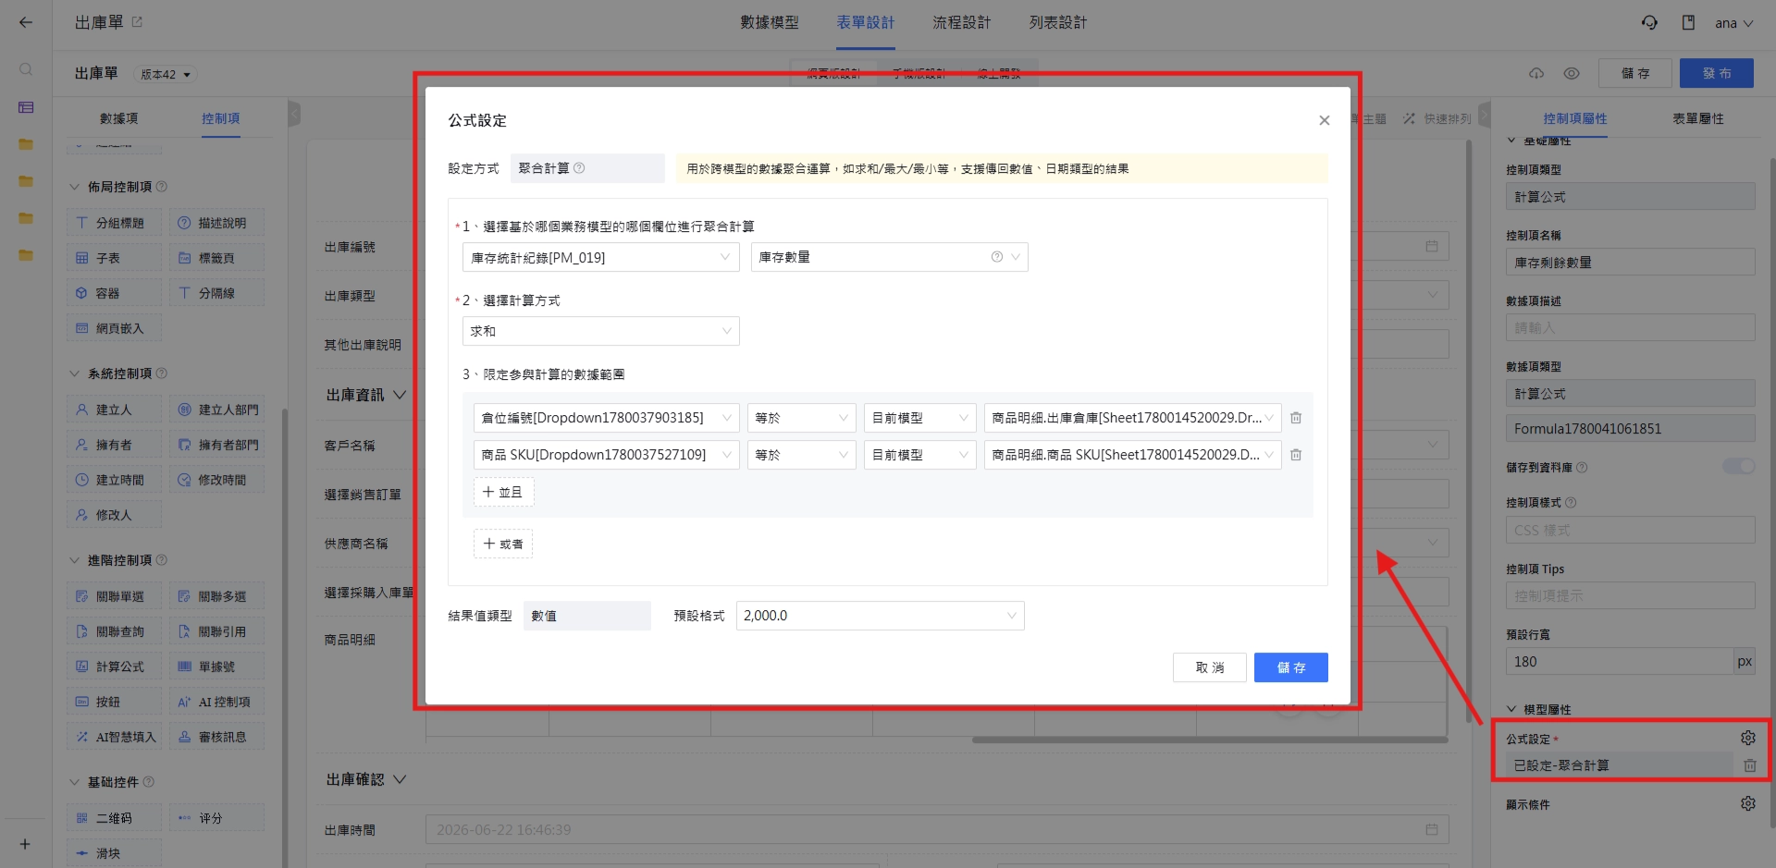Click the cloud upload icon
This screenshot has height=868, width=1776.
pos(1536,73)
